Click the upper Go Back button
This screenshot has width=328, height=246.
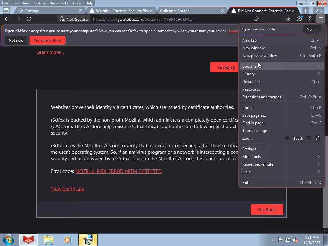pyautogui.click(x=225, y=67)
